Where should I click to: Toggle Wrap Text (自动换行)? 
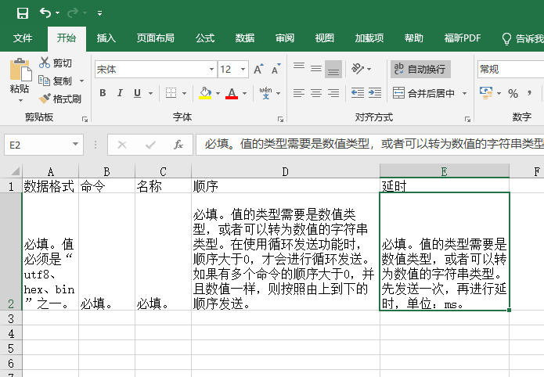point(420,70)
